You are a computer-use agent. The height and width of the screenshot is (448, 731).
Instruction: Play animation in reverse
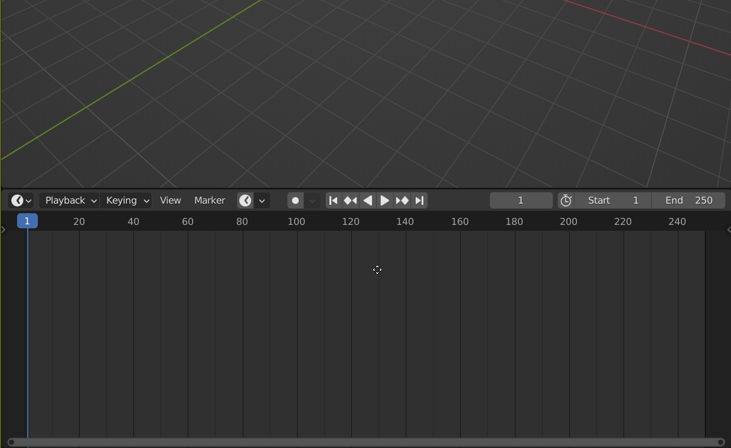point(368,201)
